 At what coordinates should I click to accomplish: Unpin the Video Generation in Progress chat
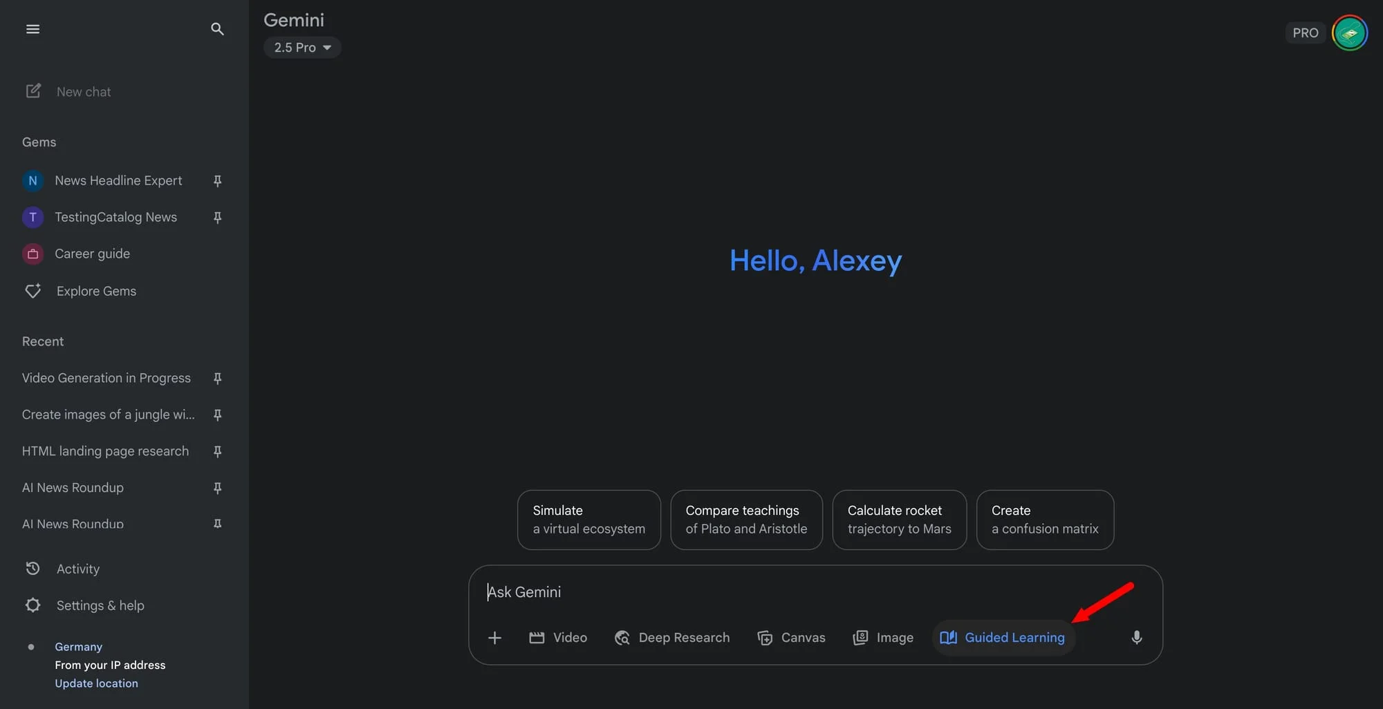pos(217,378)
